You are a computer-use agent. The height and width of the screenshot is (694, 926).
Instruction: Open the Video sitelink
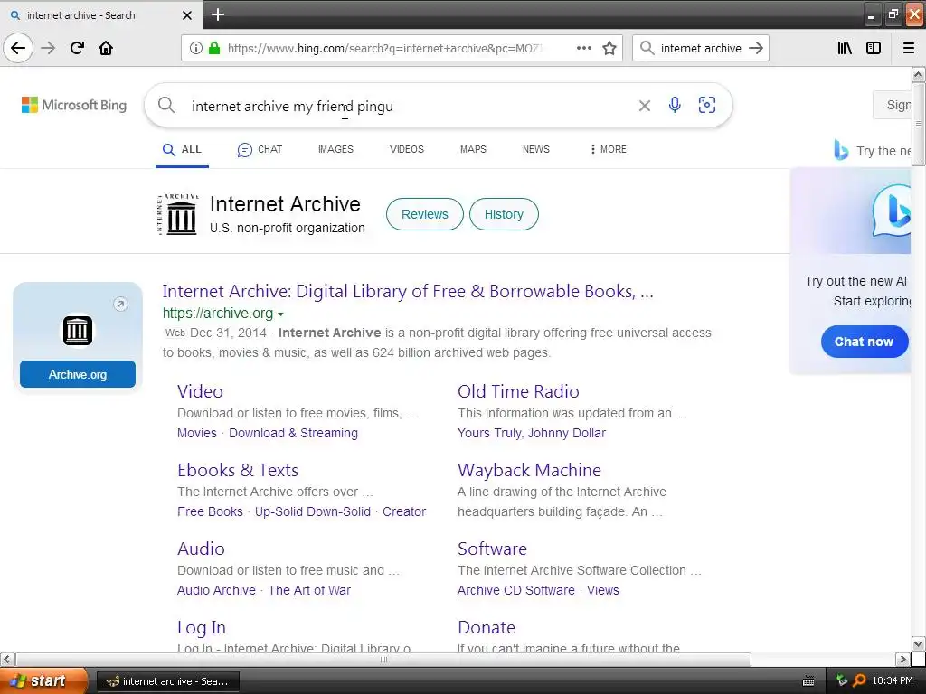200,391
